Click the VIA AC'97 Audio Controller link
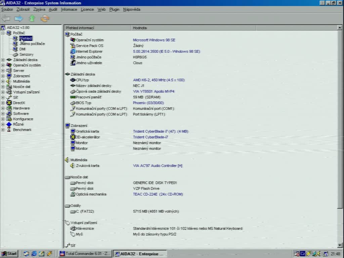Viewport: 344px width, 258px height. click(158, 166)
